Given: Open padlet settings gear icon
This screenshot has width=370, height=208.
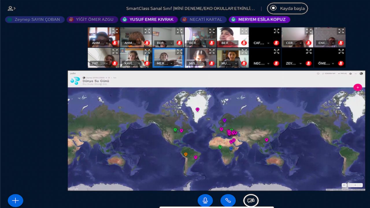Looking at the screenshot, I should pos(351,74).
